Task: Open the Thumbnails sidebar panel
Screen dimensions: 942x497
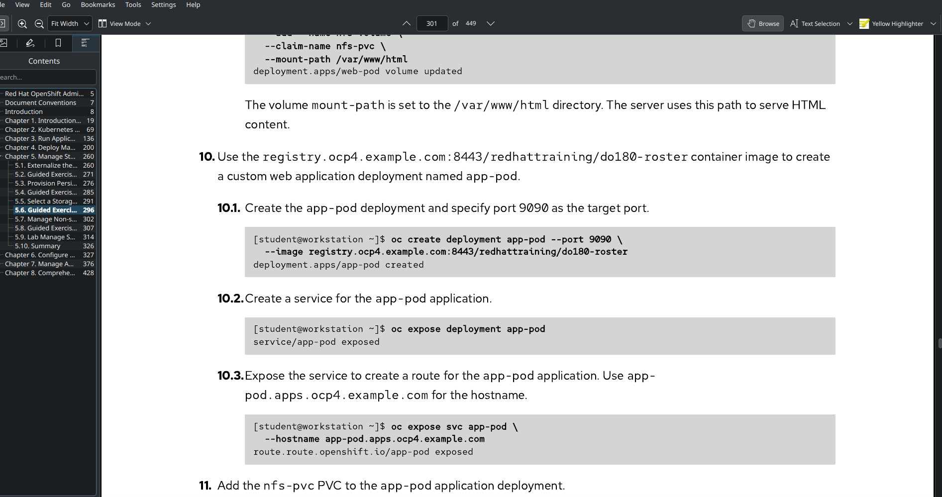Action: (x=4, y=43)
